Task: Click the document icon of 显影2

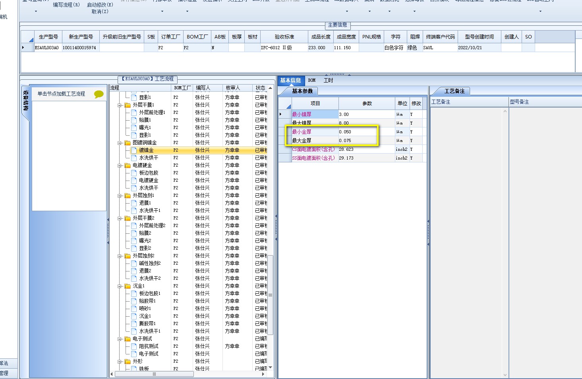Action: pyautogui.click(x=134, y=248)
